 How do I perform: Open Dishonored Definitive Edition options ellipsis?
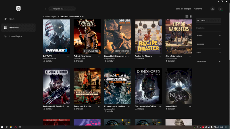tap(160, 106)
